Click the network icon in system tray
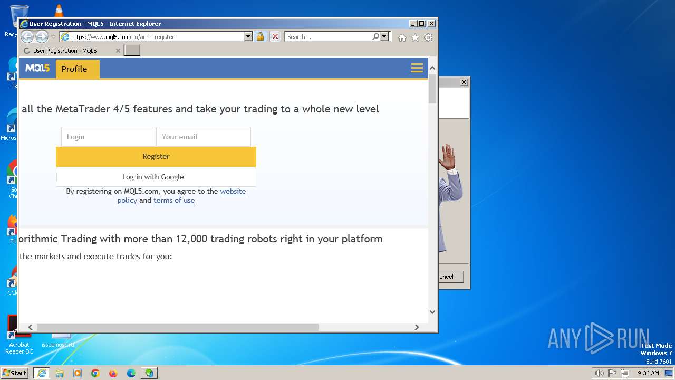The width and height of the screenshot is (675, 380). (625, 373)
